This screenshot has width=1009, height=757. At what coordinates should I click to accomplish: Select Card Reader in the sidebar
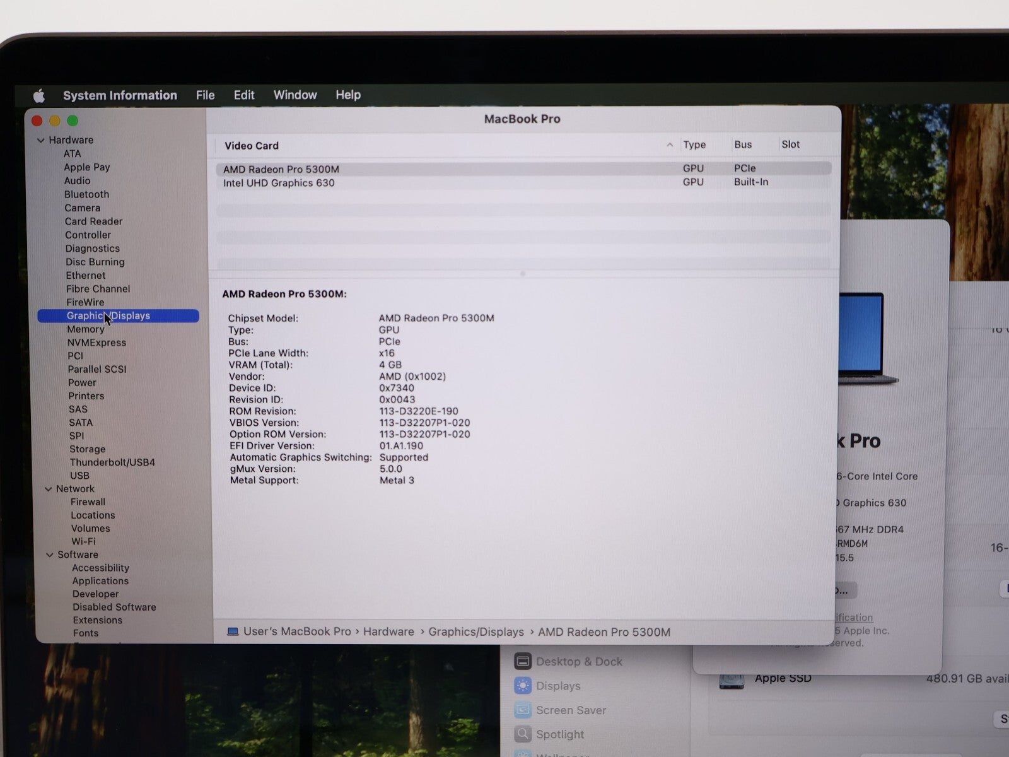tap(93, 221)
